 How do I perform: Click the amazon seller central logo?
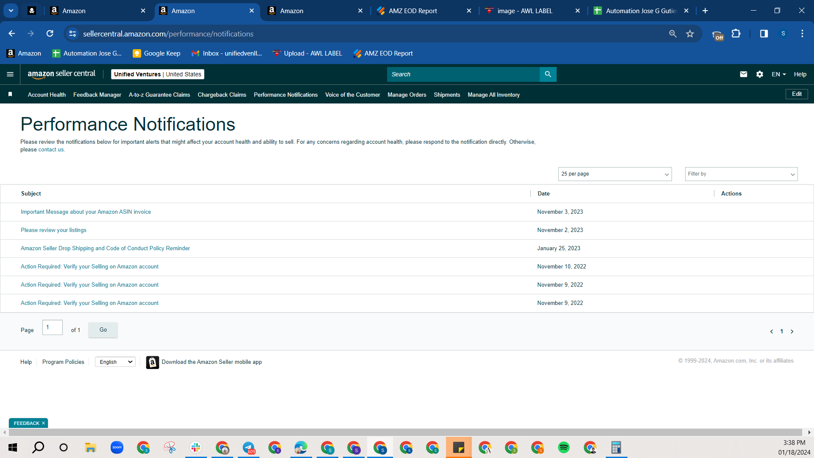[62, 74]
